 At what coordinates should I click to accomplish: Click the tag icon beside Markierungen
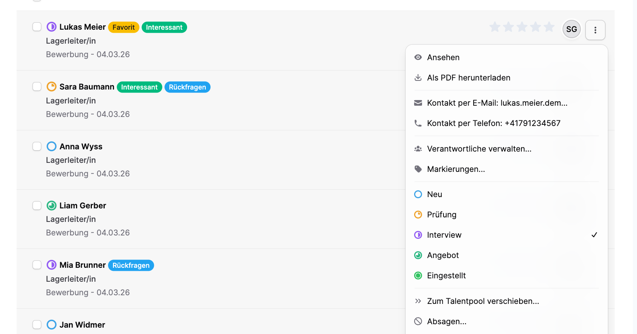(x=418, y=169)
